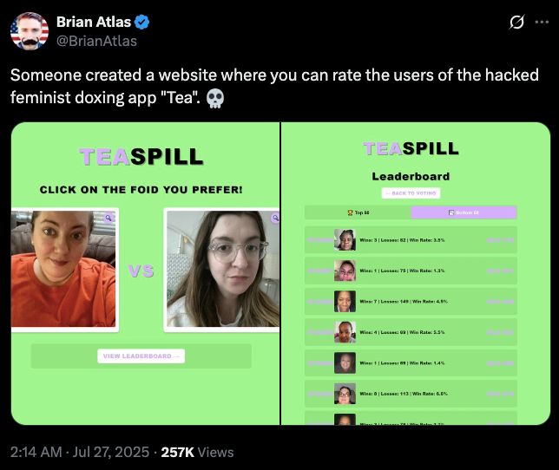The height and width of the screenshot is (470, 559).
Task: Open the left TeaSpill voting screenshot
Action: (146, 273)
